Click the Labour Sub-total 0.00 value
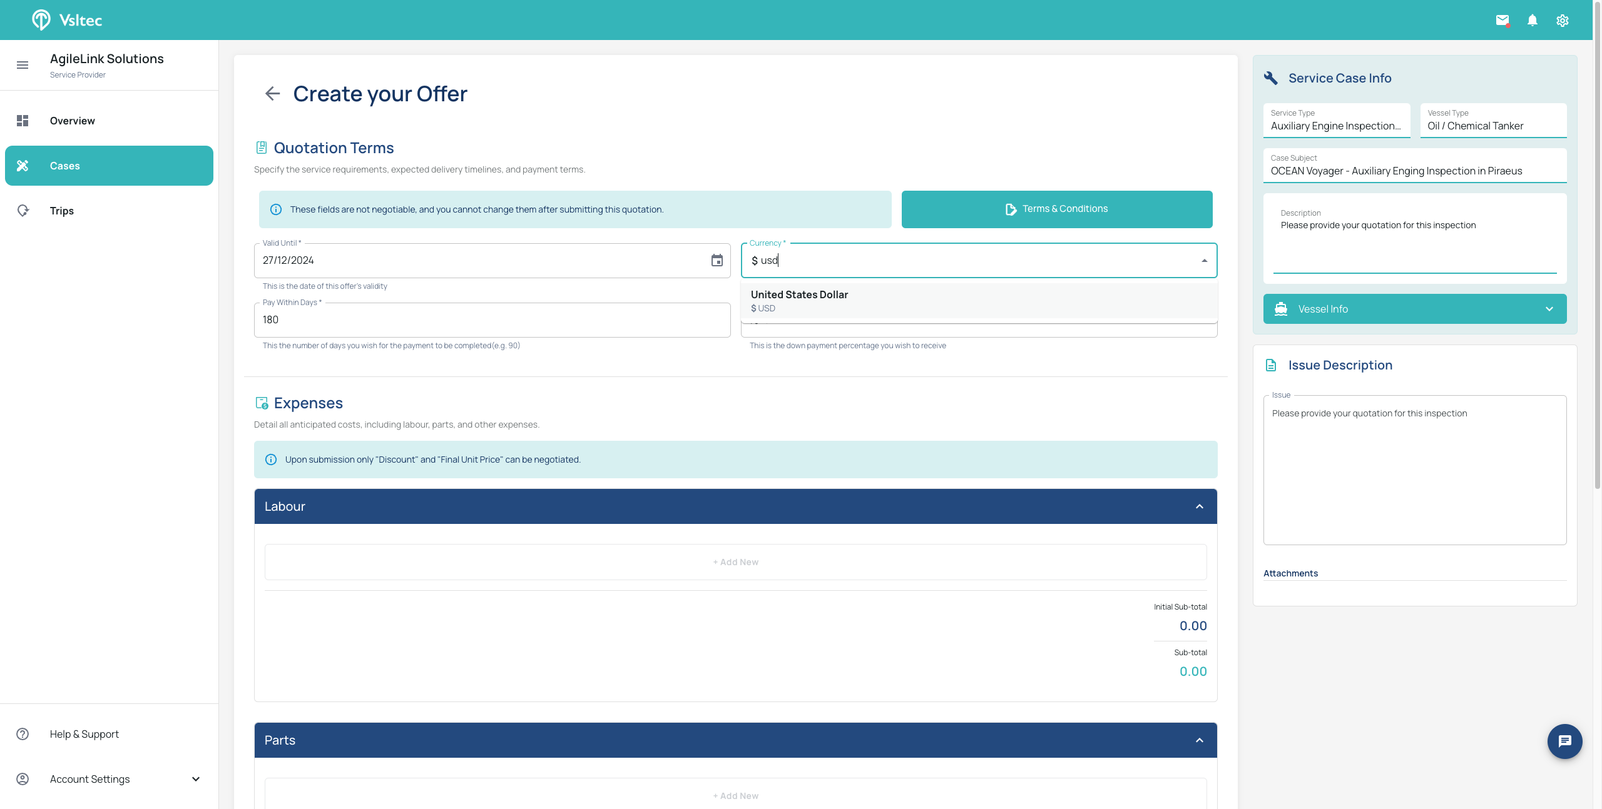1602x809 pixels. (1193, 671)
